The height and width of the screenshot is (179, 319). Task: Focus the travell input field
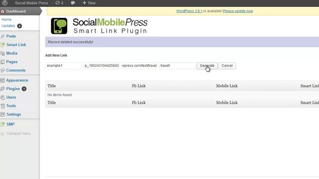point(177,66)
